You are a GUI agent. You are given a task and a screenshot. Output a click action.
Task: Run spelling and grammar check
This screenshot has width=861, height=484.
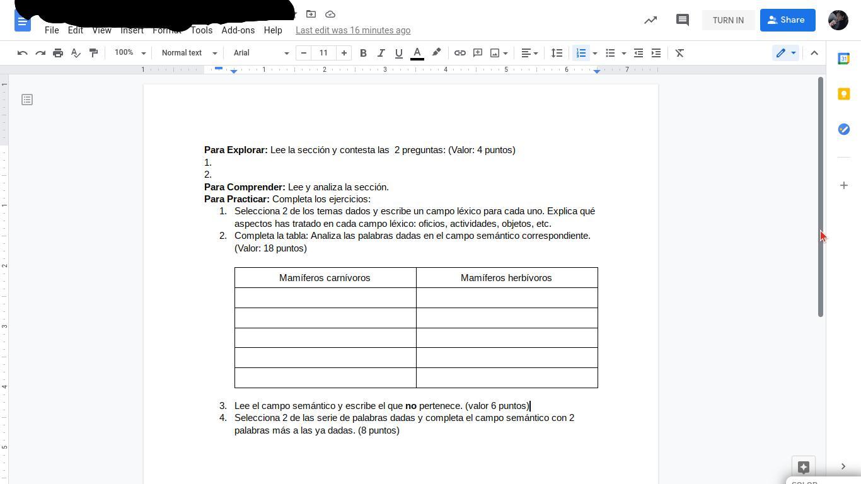[x=76, y=53]
